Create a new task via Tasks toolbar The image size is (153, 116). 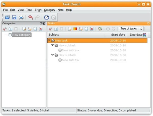pos(70,29)
